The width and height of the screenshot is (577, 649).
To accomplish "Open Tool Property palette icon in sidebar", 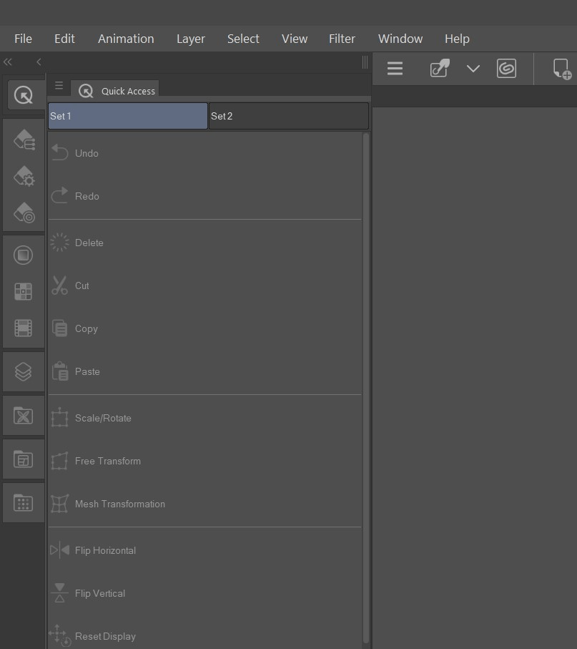I will [24, 176].
